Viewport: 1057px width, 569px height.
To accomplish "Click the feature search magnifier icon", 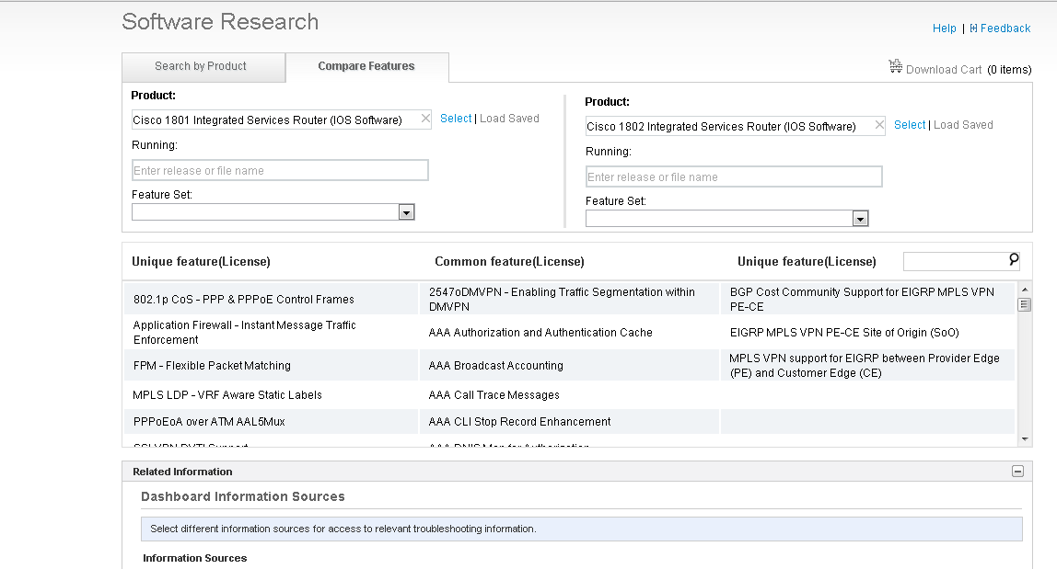I will (1013, 259).
